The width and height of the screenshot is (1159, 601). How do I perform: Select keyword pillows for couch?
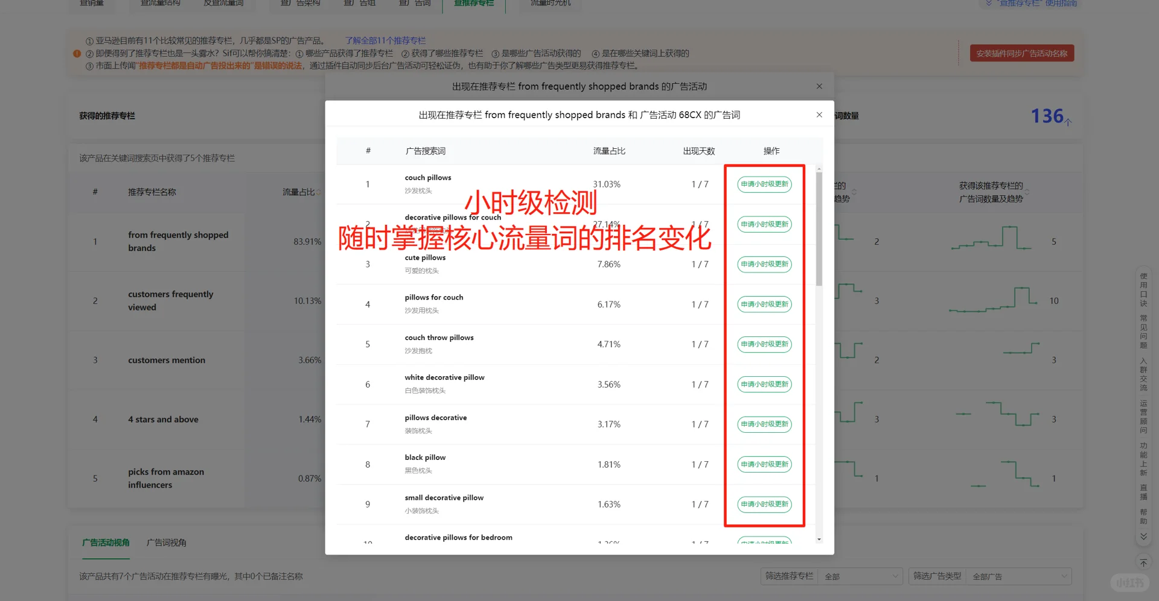(434, 297)
